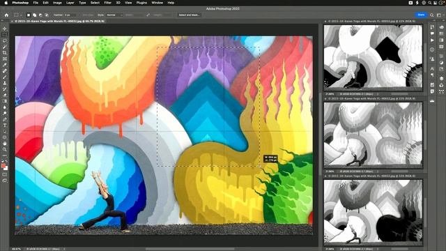Open the File menu

pyautogui.click(x=36, y=3)
